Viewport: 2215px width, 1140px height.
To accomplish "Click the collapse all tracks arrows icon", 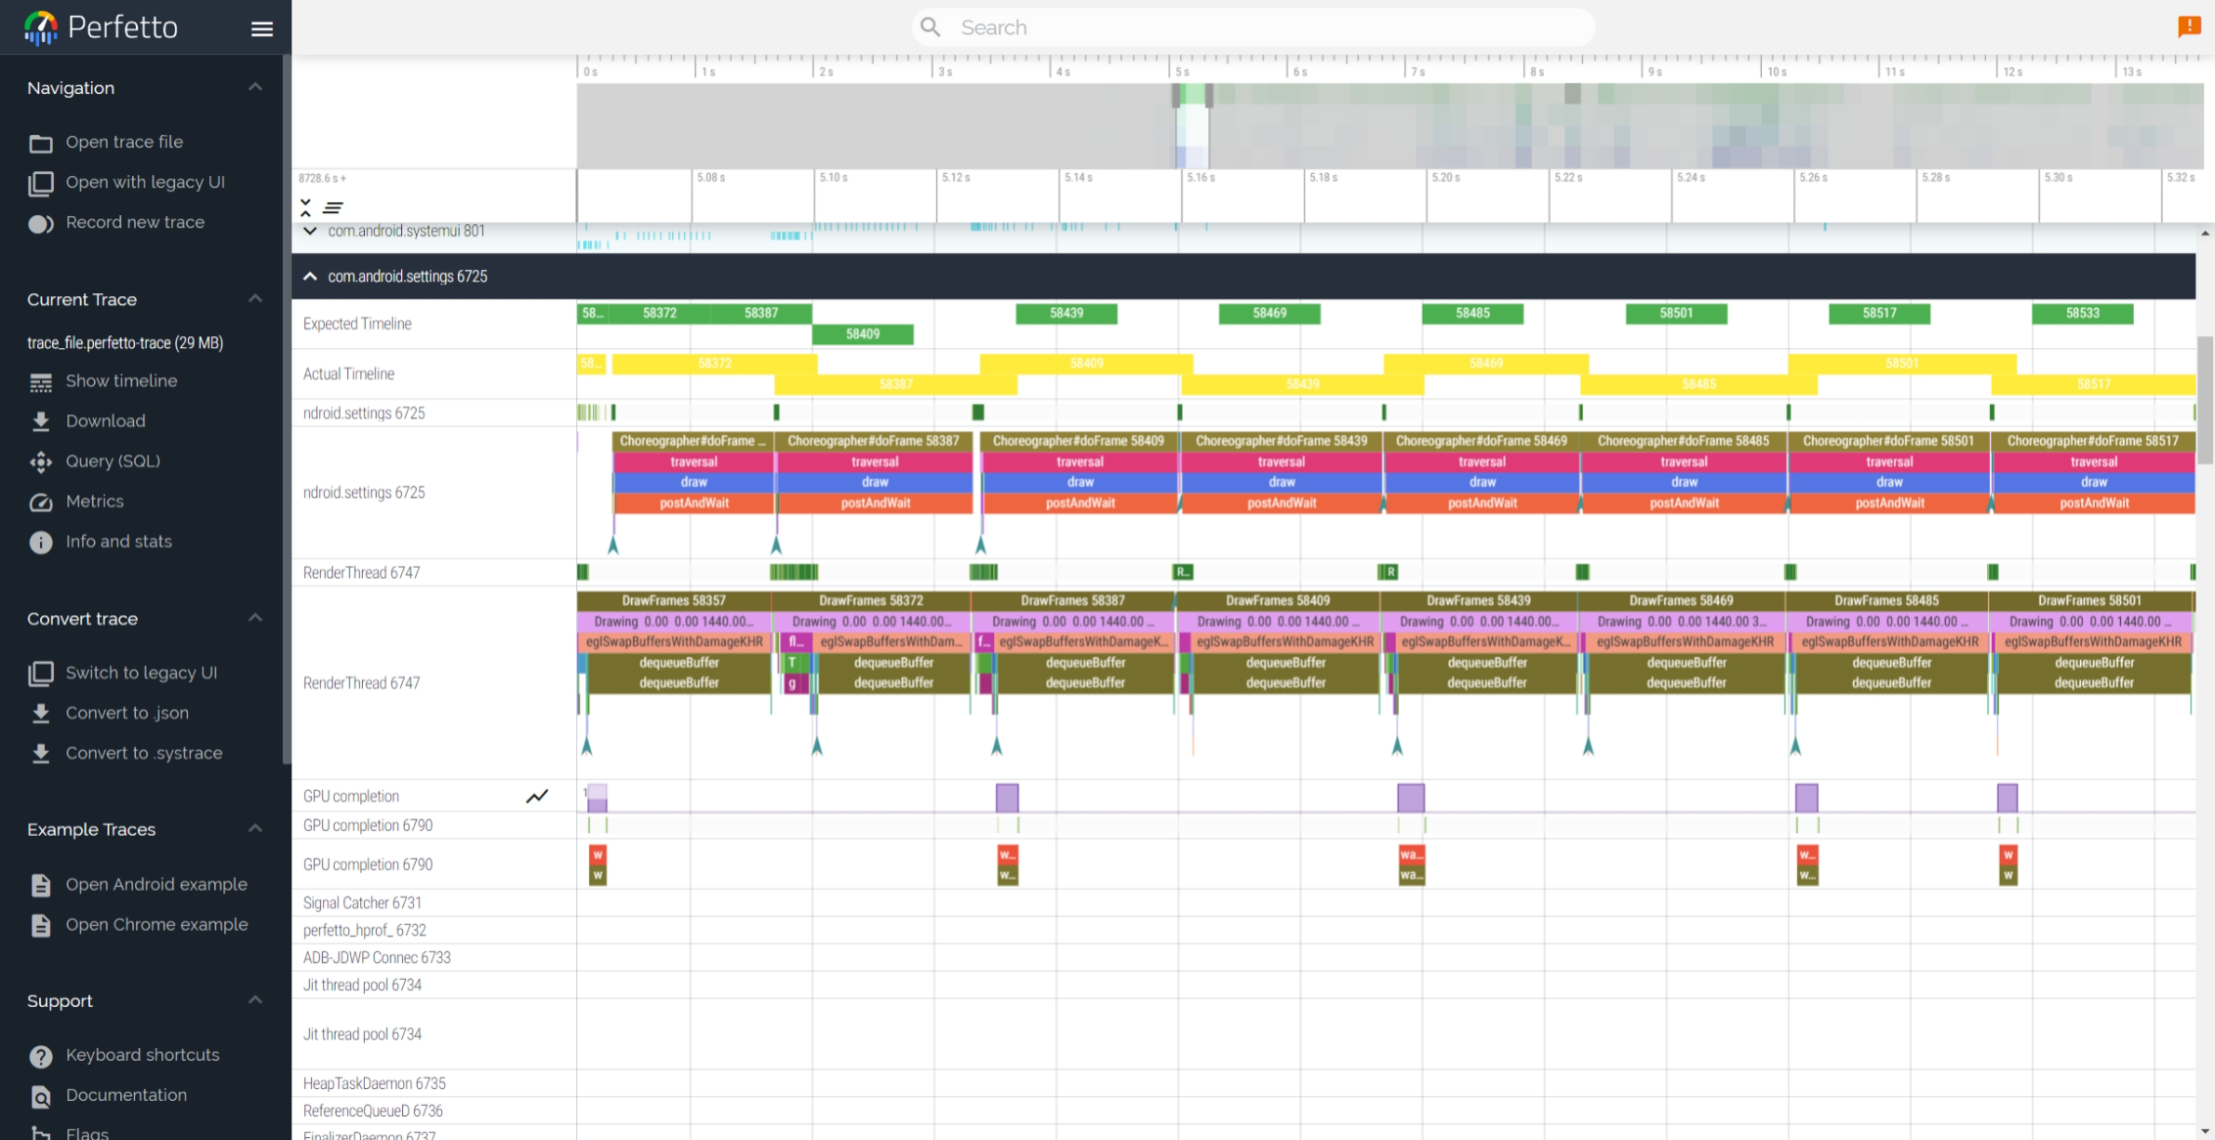I will 305,207.
